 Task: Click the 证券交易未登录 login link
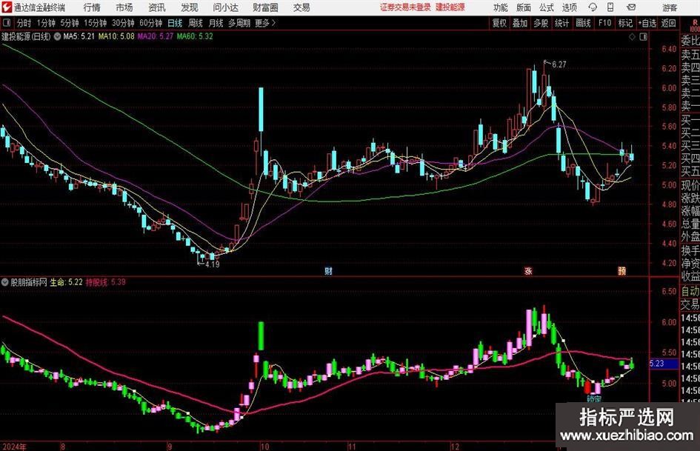[x=405, y=7]
